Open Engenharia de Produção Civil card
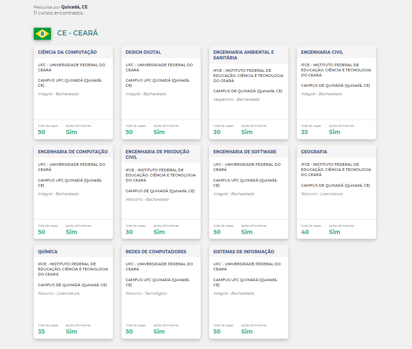This screenshot has width=412, height=349. click(x=157, y=154)
